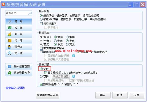Select 简体 radio button
Viewport: 147px width, 102px height.
[55, 37]
